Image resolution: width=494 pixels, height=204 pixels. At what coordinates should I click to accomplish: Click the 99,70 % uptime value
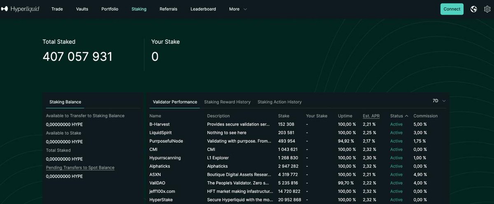point(346,183)
